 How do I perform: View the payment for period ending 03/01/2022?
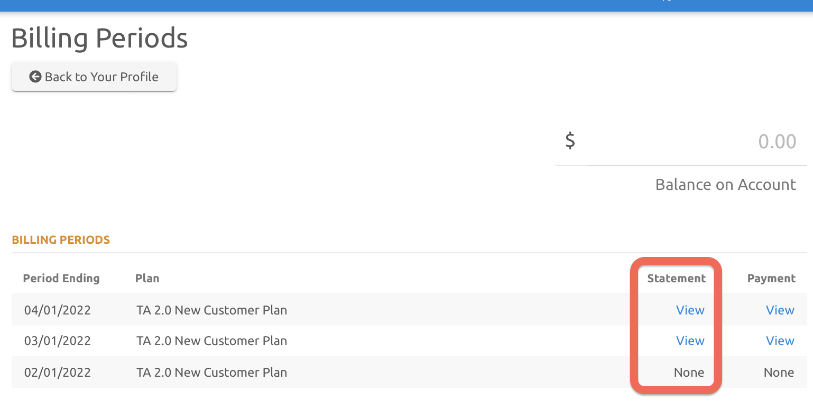pyautogui.click(x=780, y=340)
